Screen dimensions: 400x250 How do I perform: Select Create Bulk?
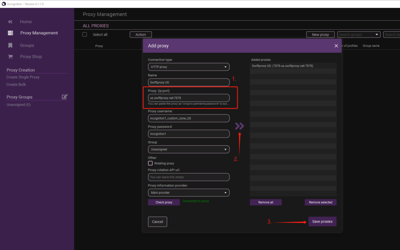click(16, 84)
